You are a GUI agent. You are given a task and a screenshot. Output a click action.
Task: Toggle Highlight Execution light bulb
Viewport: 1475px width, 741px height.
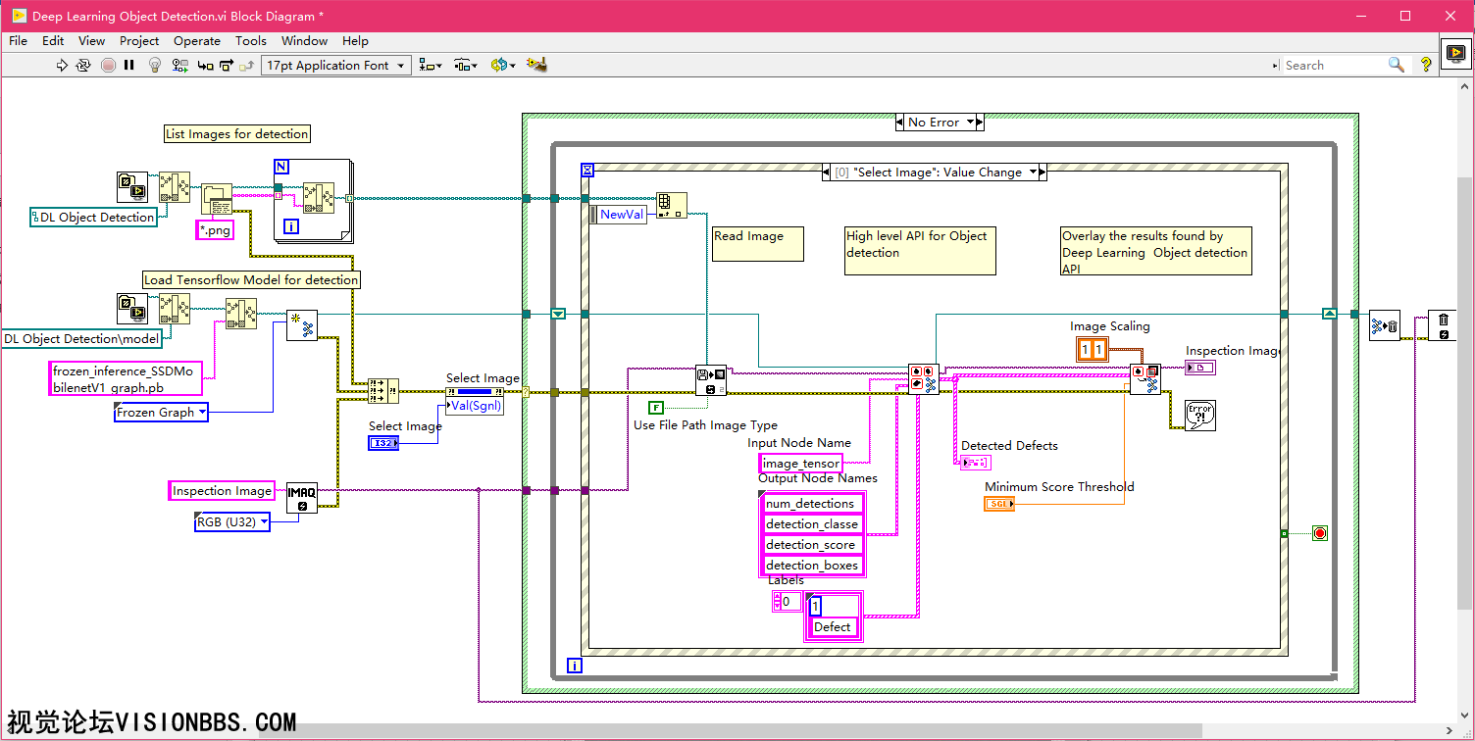click(x=154, y=66)
